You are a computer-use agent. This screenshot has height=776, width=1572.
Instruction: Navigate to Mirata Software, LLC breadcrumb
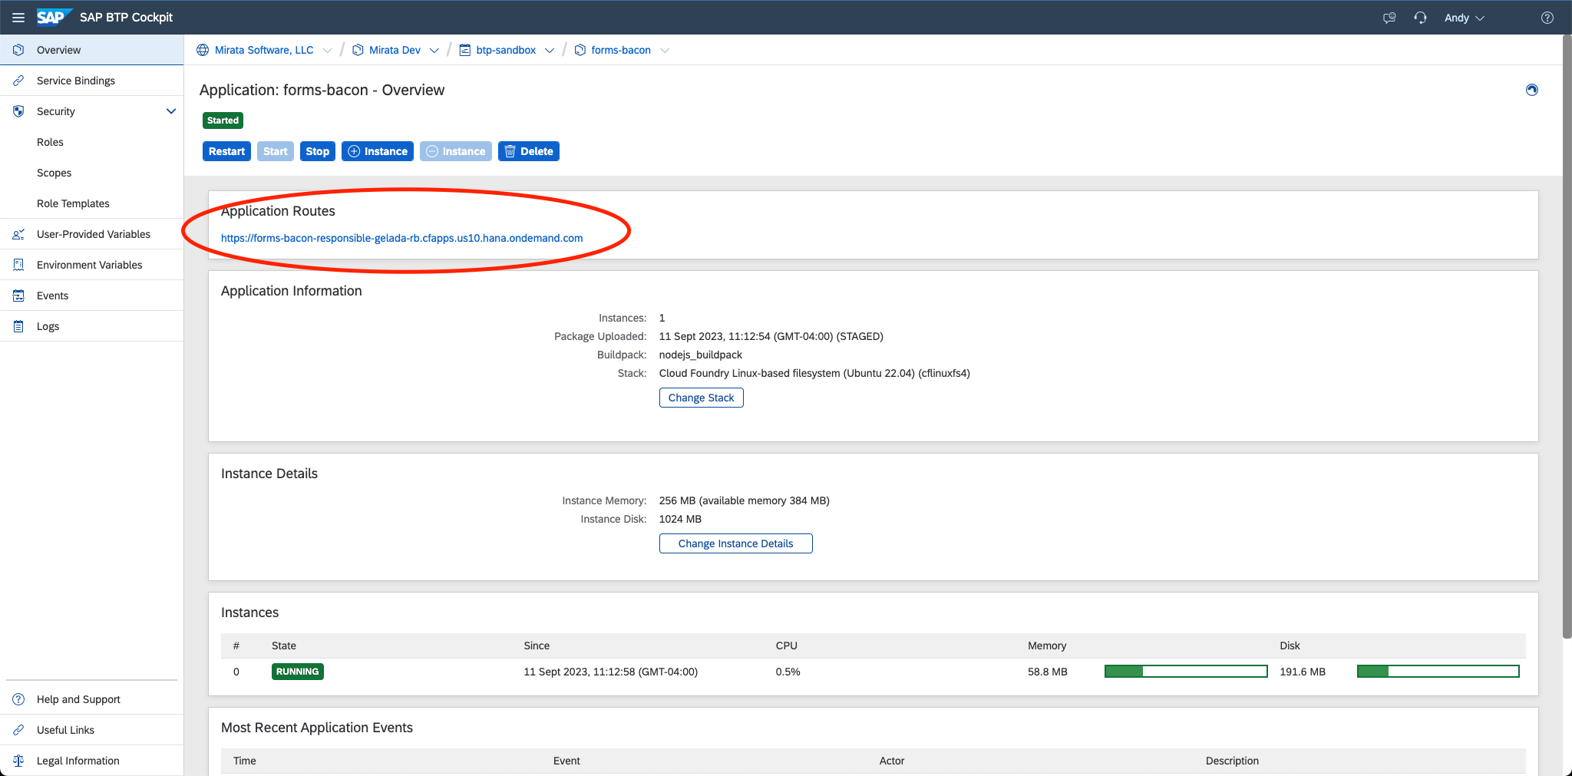tap(264, 50)
